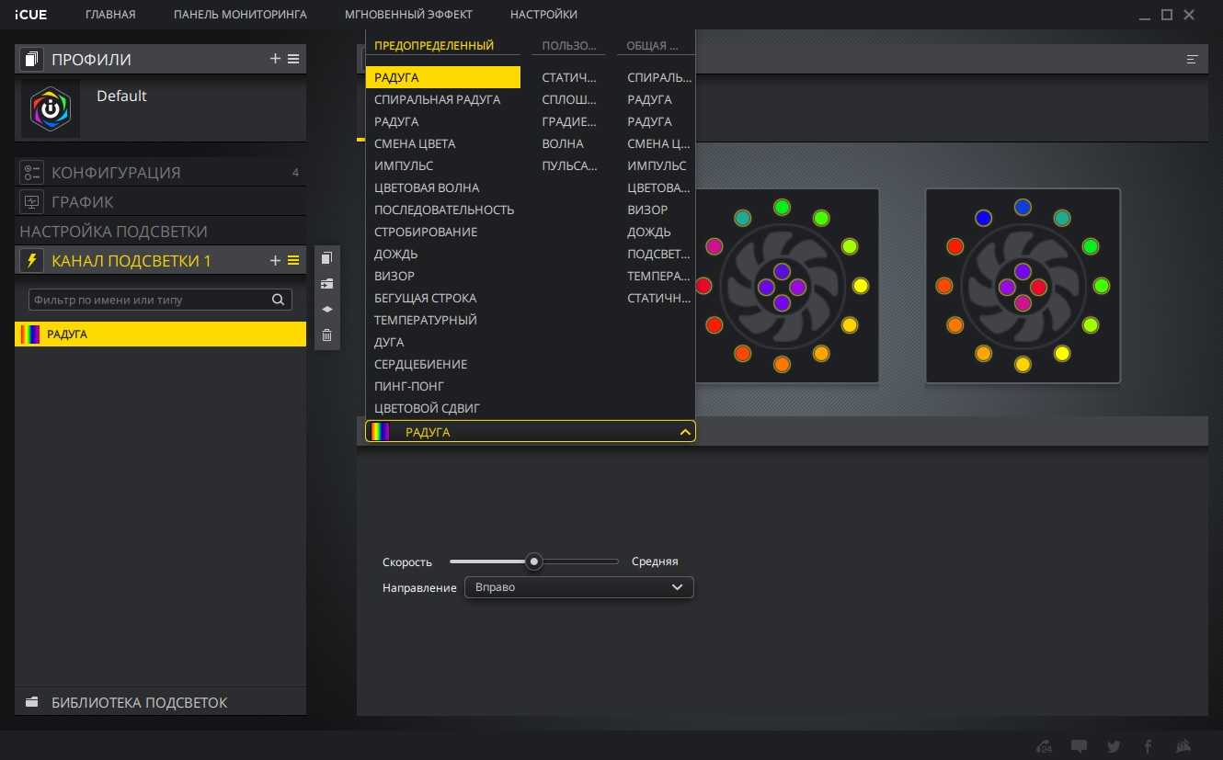Screen dimensions: 1223x760
Task: Choose the ПИНГ-ПОНГ lighting effect
Action: pyautogui.click(x=409, y=386)
